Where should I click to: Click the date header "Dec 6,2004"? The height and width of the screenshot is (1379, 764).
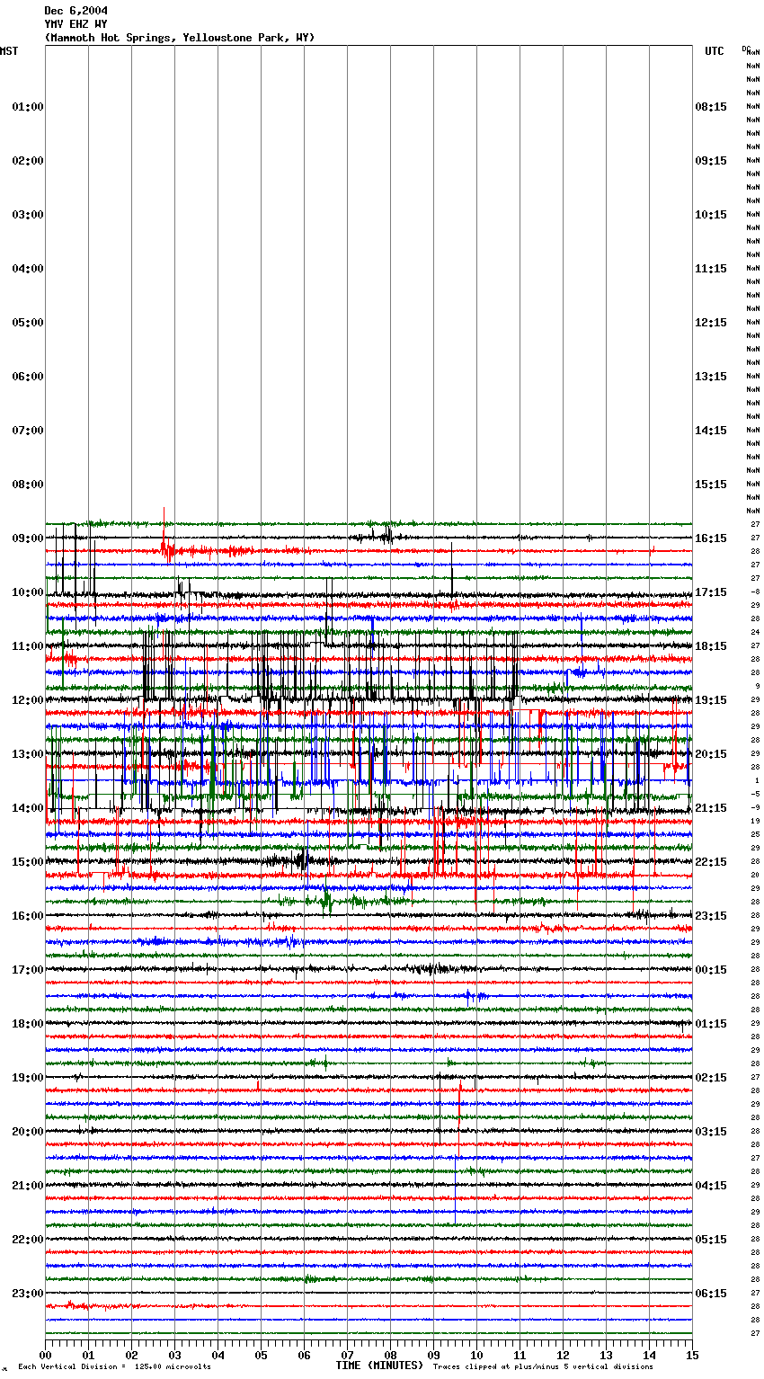click(x=76, y=11)
